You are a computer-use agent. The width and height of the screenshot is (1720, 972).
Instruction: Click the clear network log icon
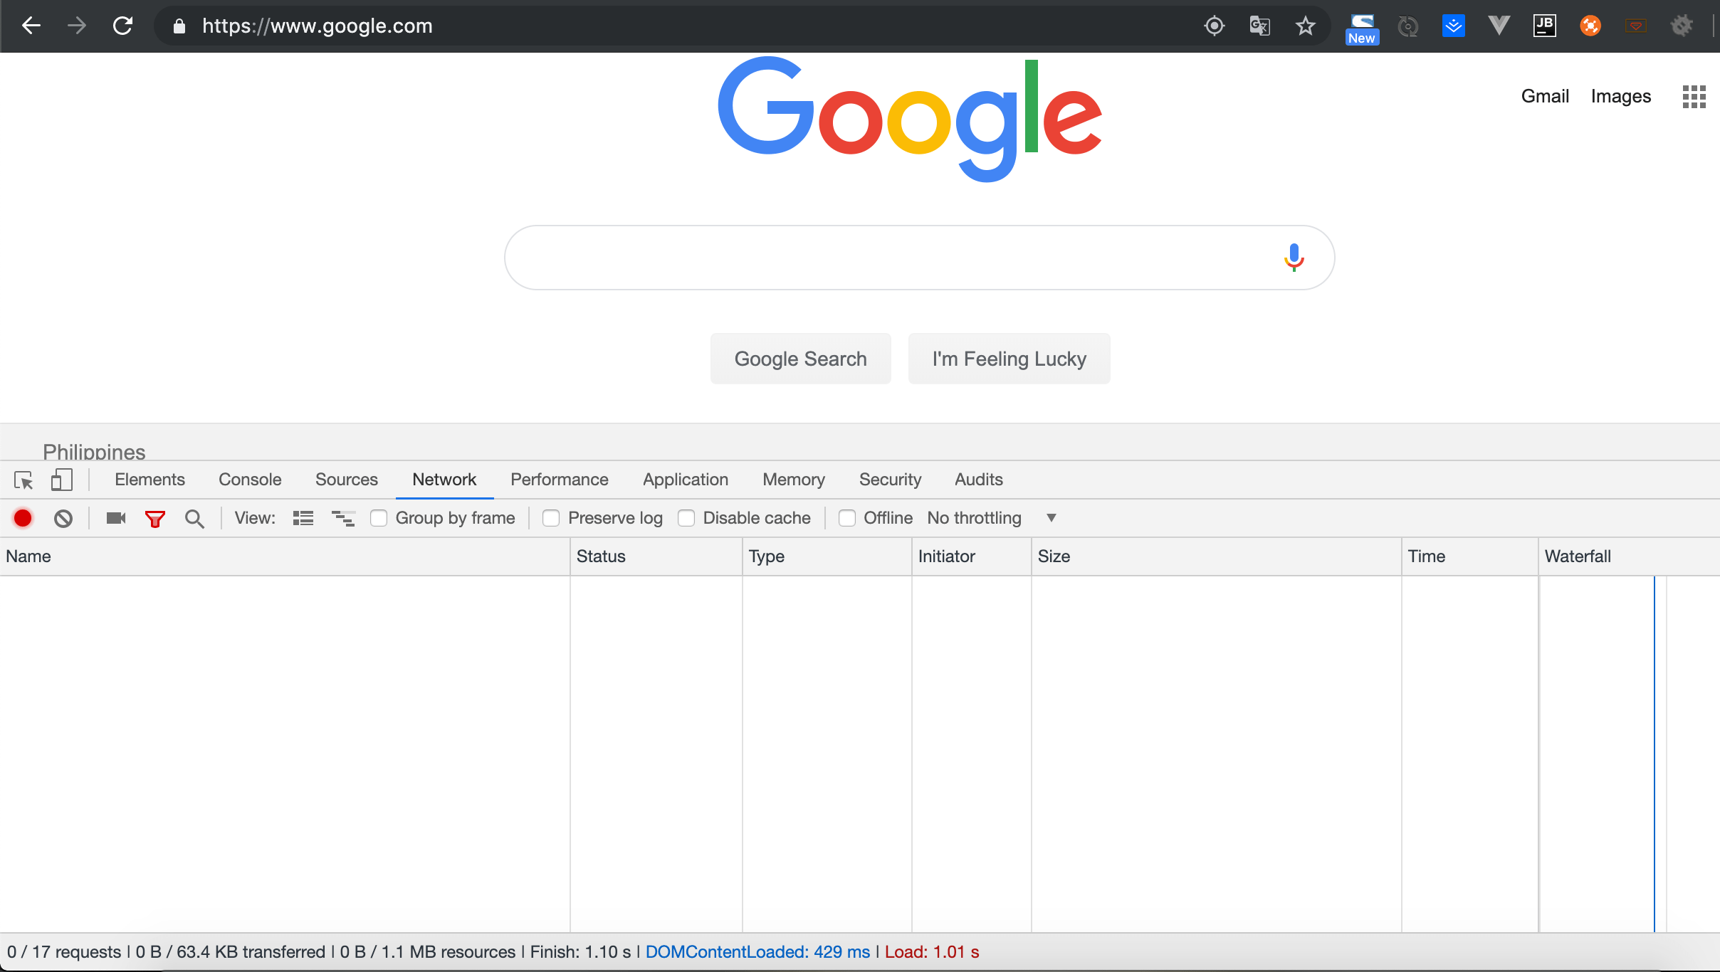coord(63,517)
